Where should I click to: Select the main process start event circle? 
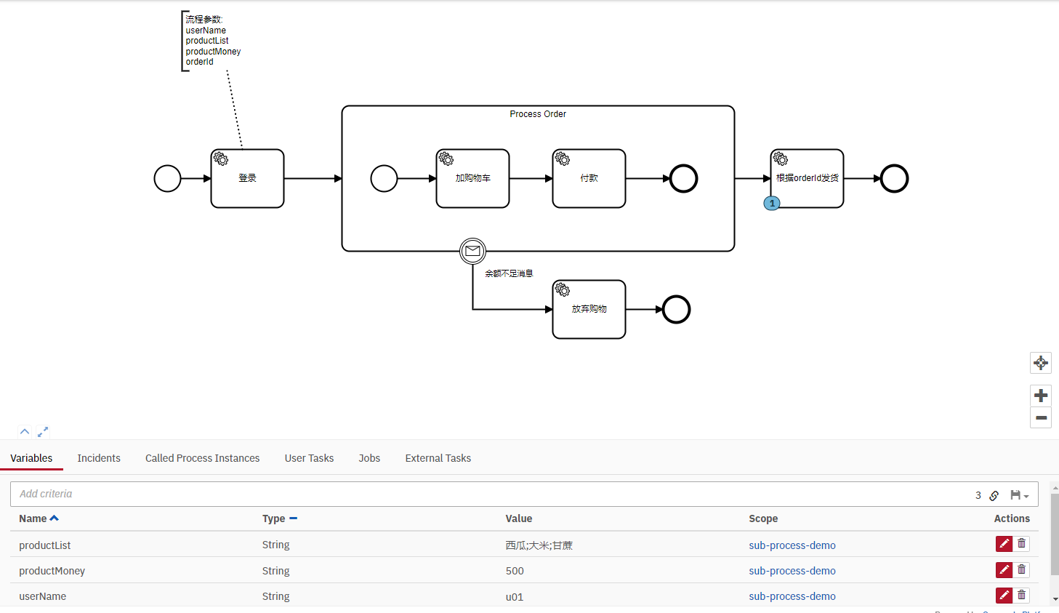[167, 178]
